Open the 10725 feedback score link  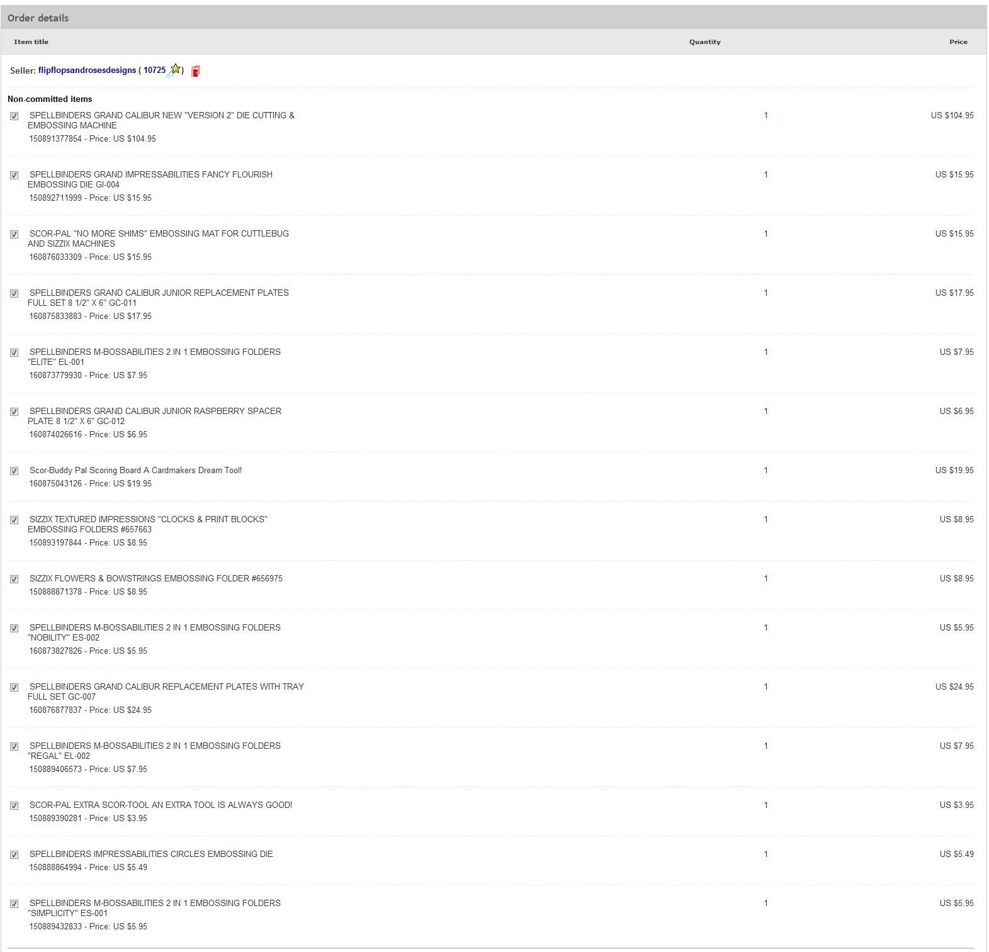[x=154, y=70]
